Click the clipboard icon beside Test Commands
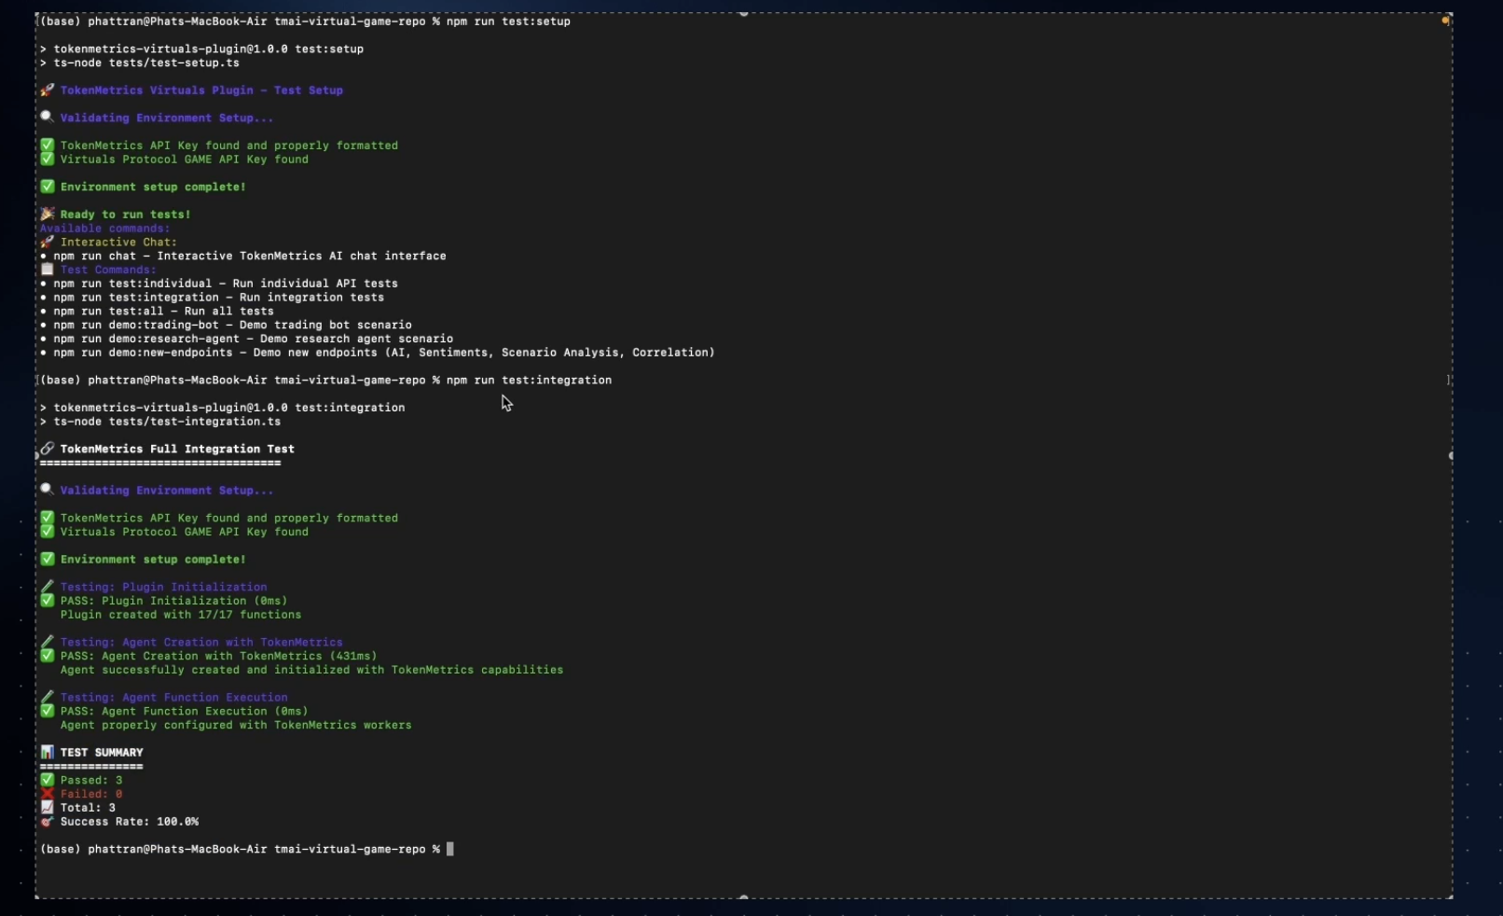 [48, 270]
